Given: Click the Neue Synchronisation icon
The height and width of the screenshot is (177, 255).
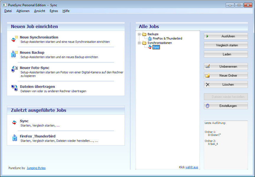Looking at the screenshot, I should (x=14, y=39).
